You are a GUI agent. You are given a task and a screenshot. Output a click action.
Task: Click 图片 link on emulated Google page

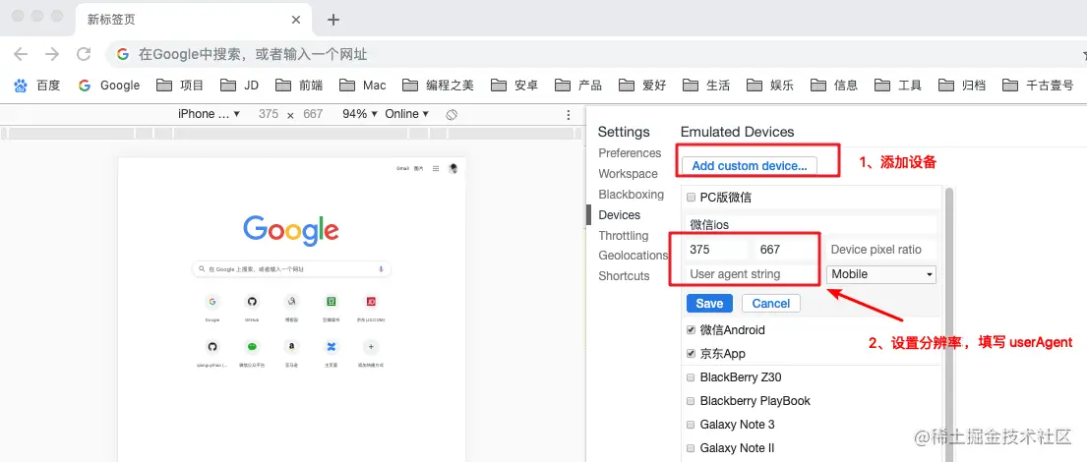pyautogui.click(x=419, y=168)
